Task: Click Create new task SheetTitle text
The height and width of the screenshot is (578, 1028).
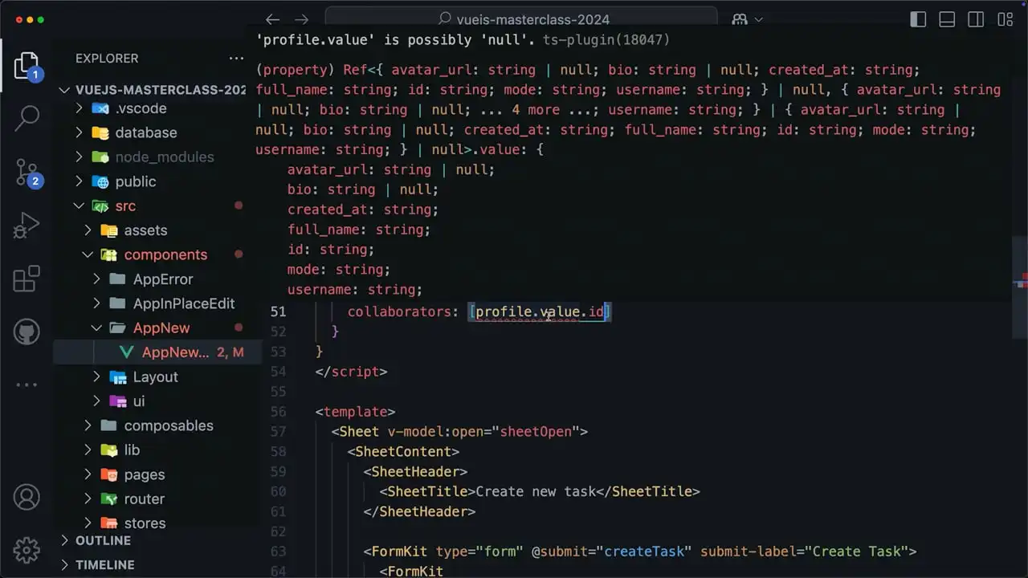Action: pyautogui.click(x=535, y=491)
